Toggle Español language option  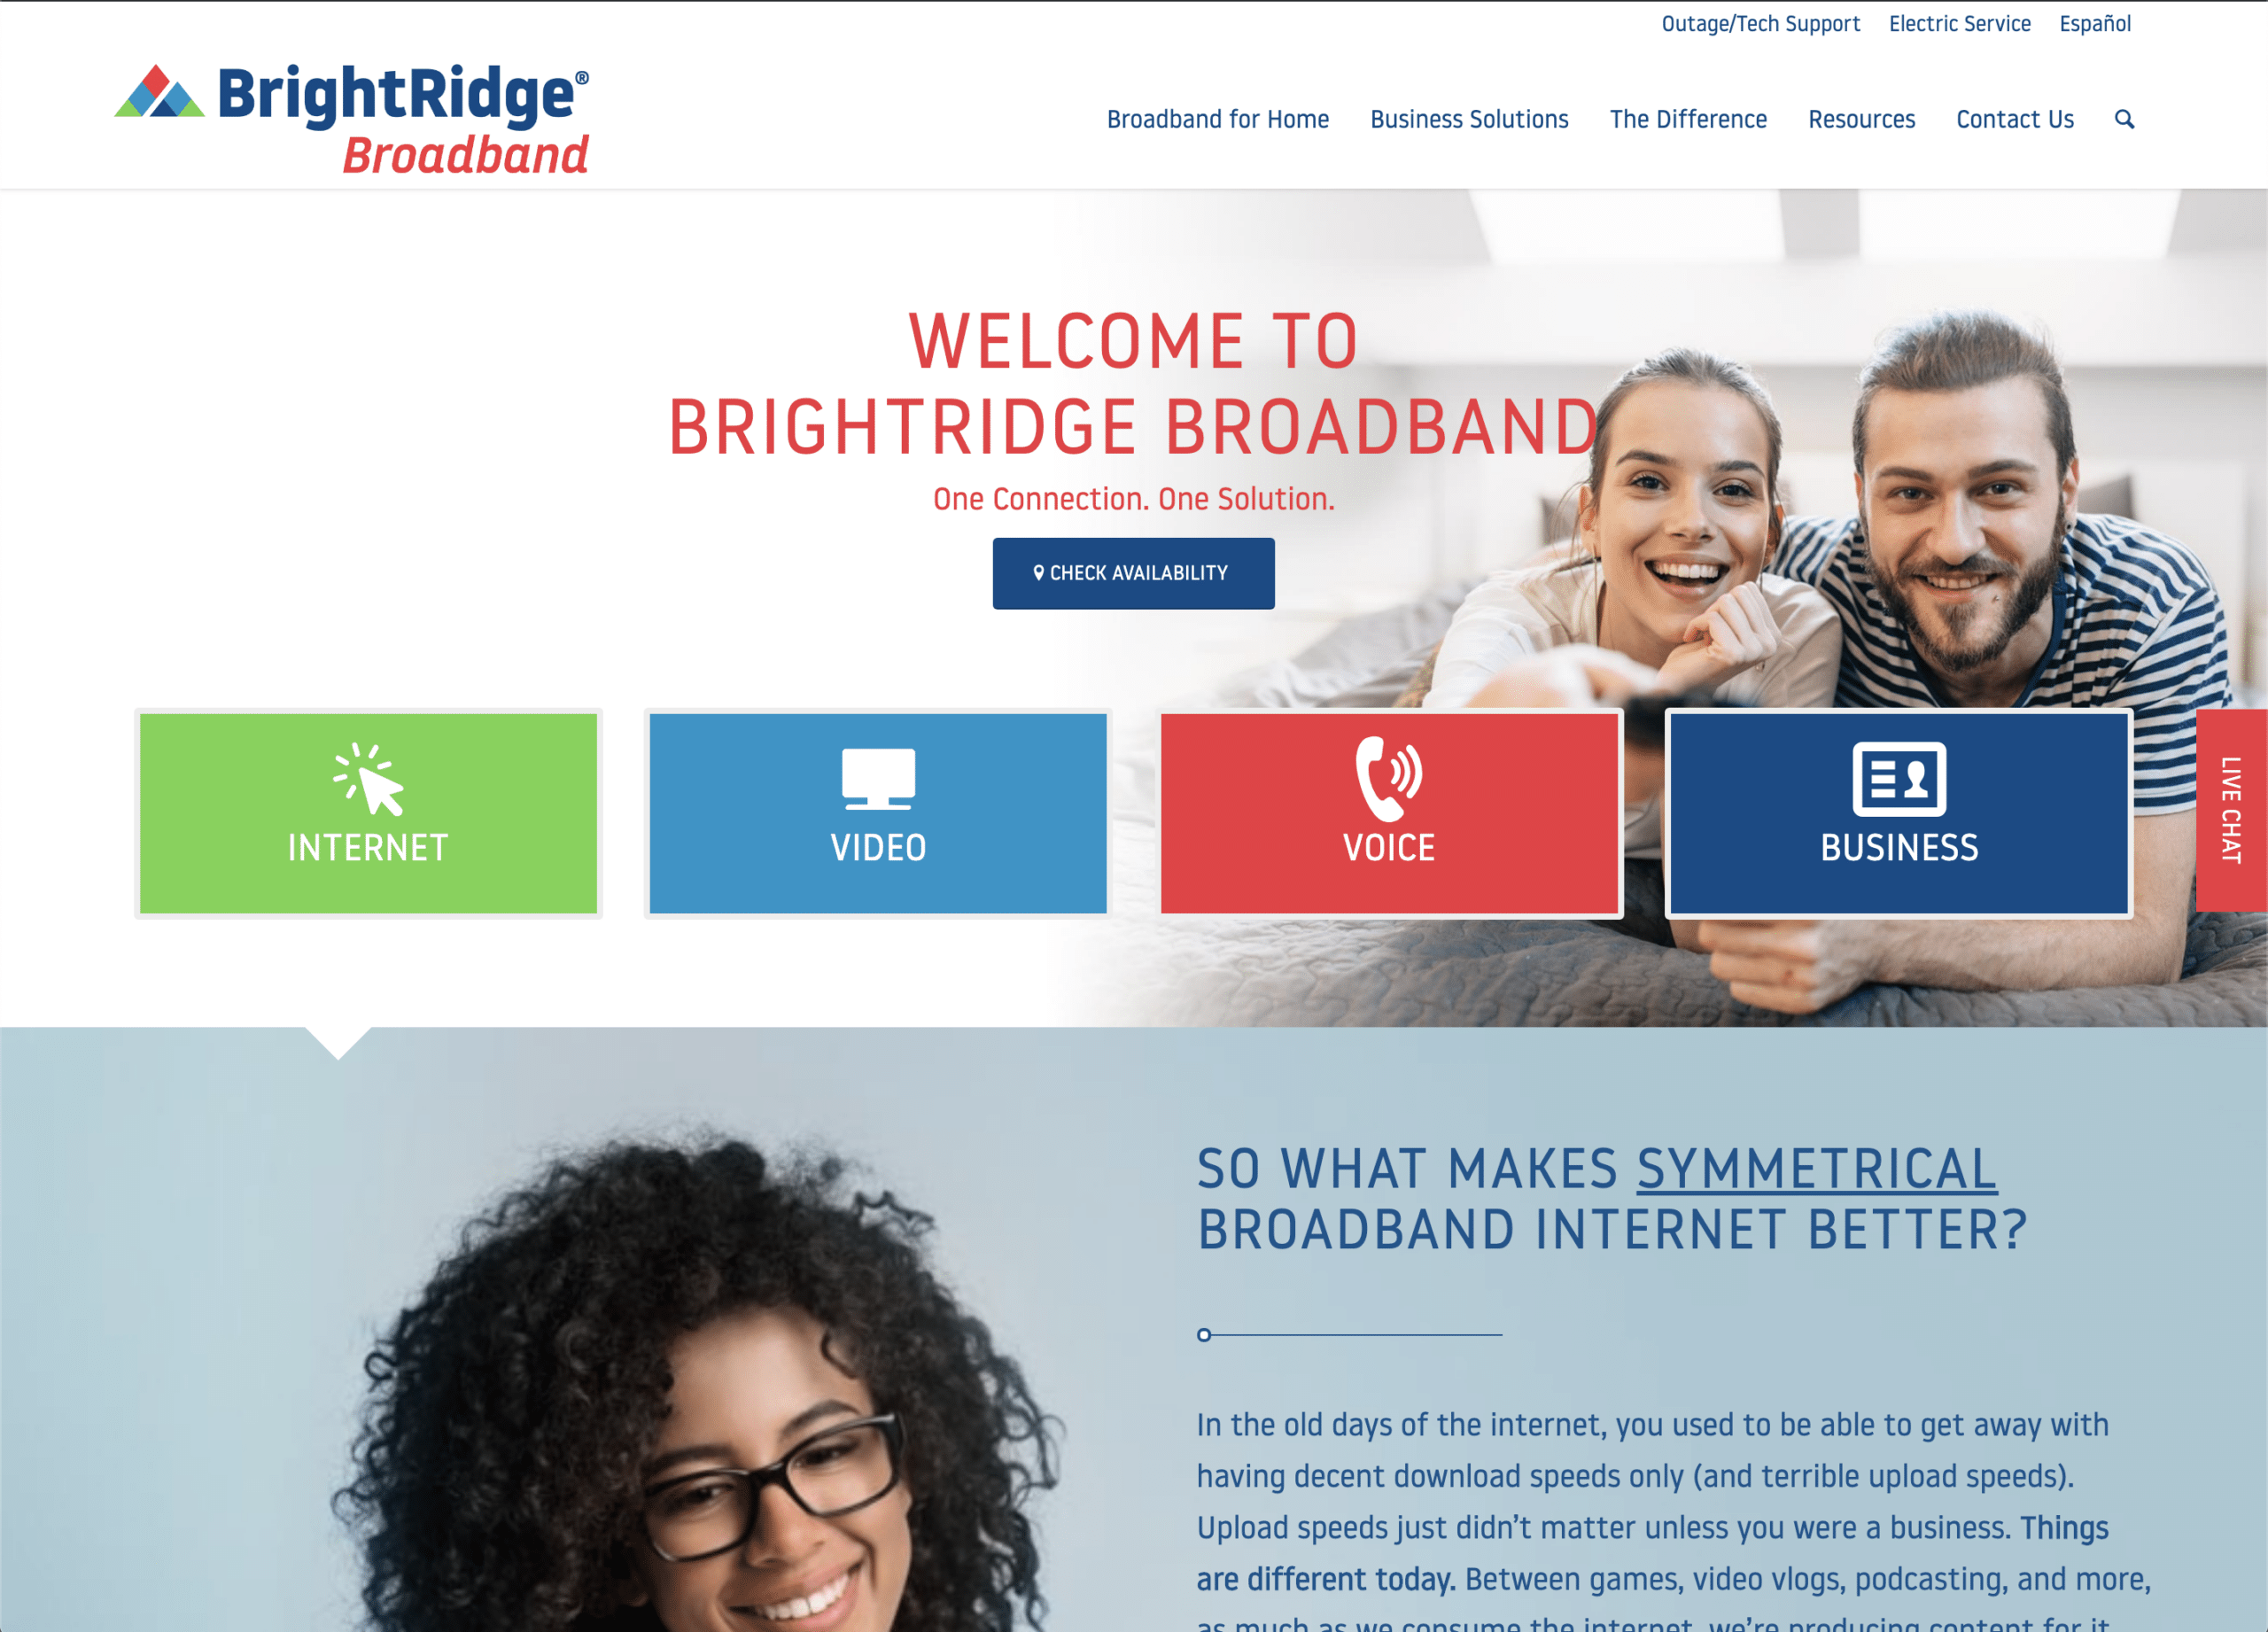coord(2097,25)
